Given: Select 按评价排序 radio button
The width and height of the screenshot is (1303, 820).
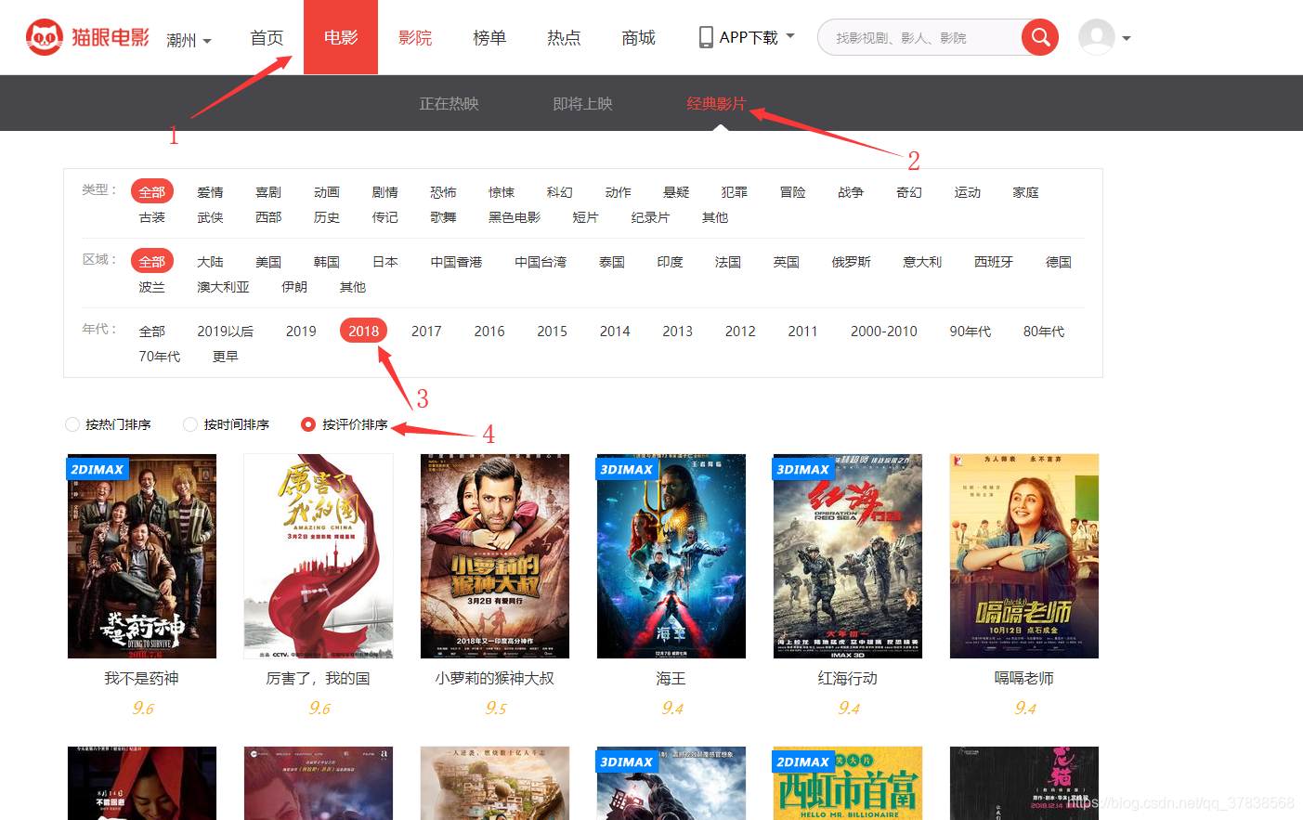Looking at the screenshot, I should tap(308, 424).
